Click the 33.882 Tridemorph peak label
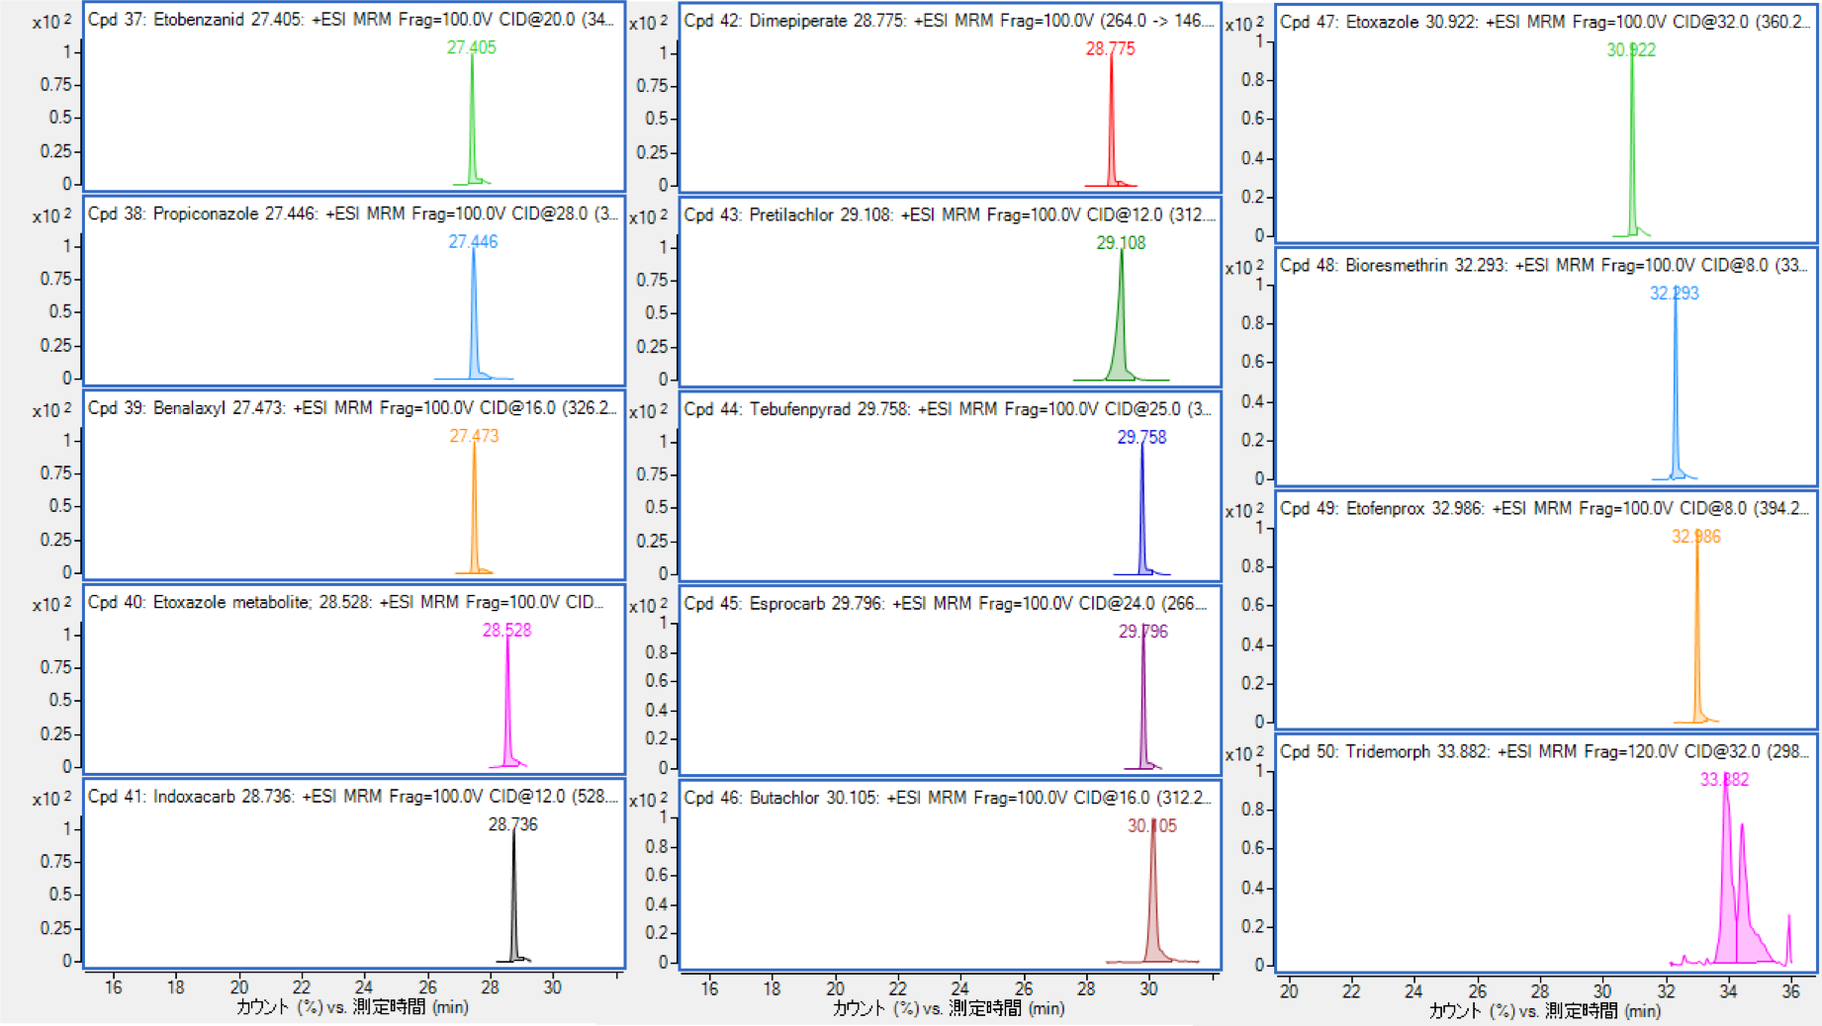1822x1026 pixels. [x=1725, y=780]
